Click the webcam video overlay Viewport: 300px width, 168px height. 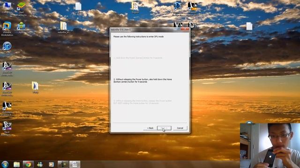(x=270, y=146)
